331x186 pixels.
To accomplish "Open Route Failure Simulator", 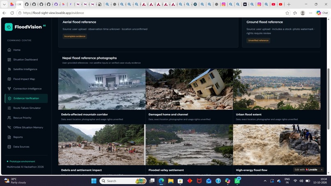I will pos(26,108).
